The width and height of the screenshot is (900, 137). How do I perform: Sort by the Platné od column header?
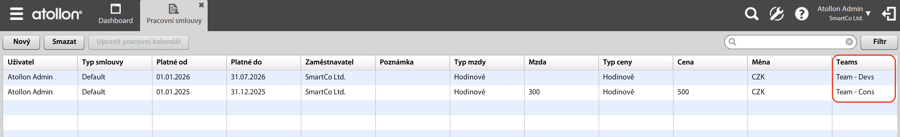click(172, 62)
